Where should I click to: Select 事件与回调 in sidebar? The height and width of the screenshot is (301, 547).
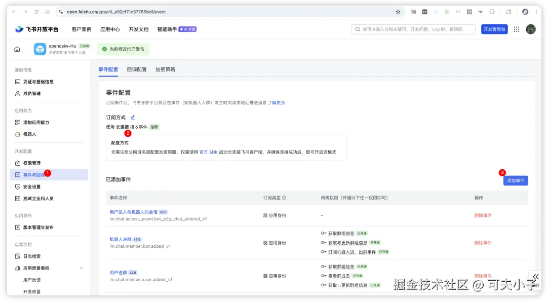[49, 175]
